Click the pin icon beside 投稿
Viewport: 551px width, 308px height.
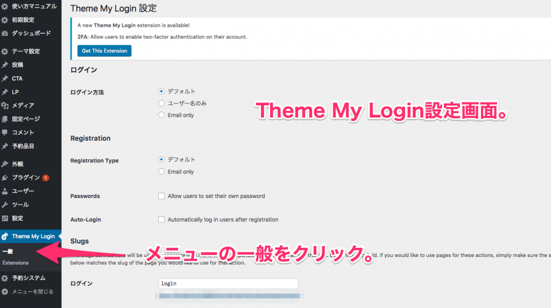tap(4, 65)
